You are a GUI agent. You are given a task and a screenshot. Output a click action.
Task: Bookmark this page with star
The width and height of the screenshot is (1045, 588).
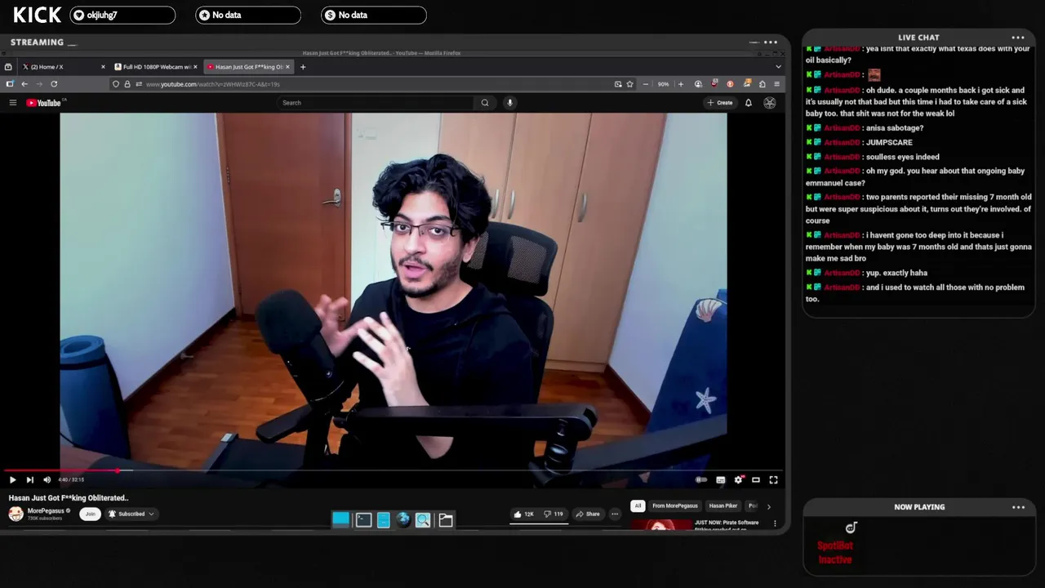pyautogui.click(x=629, y=84)
